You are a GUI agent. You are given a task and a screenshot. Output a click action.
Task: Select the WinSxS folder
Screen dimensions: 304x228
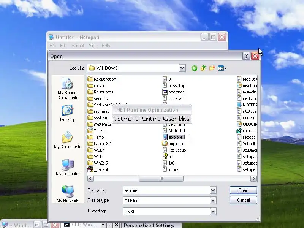pyautogui.click(x=98, y=163)
